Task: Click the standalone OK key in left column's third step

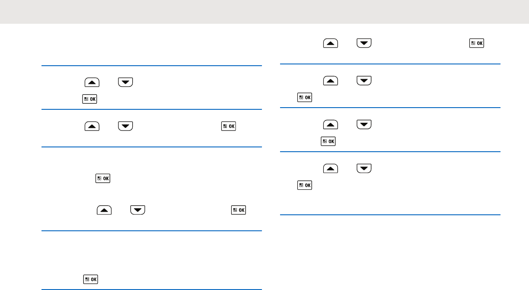Action: pyautogui.click(x=103, y=178)
